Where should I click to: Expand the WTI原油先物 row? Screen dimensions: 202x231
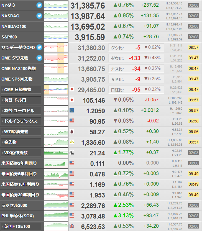pos(21,132)
